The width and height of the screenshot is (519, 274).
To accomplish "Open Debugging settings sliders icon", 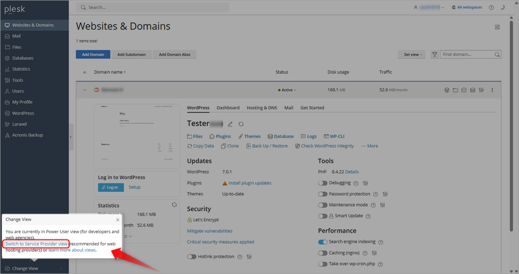I will coord(365,183).
